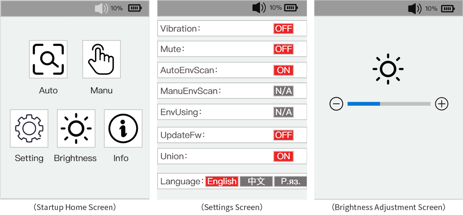Viewport: 463px width, 215px height.
Task: Tap the minus icon to decrease brightness
Action: tap(336, 104)
